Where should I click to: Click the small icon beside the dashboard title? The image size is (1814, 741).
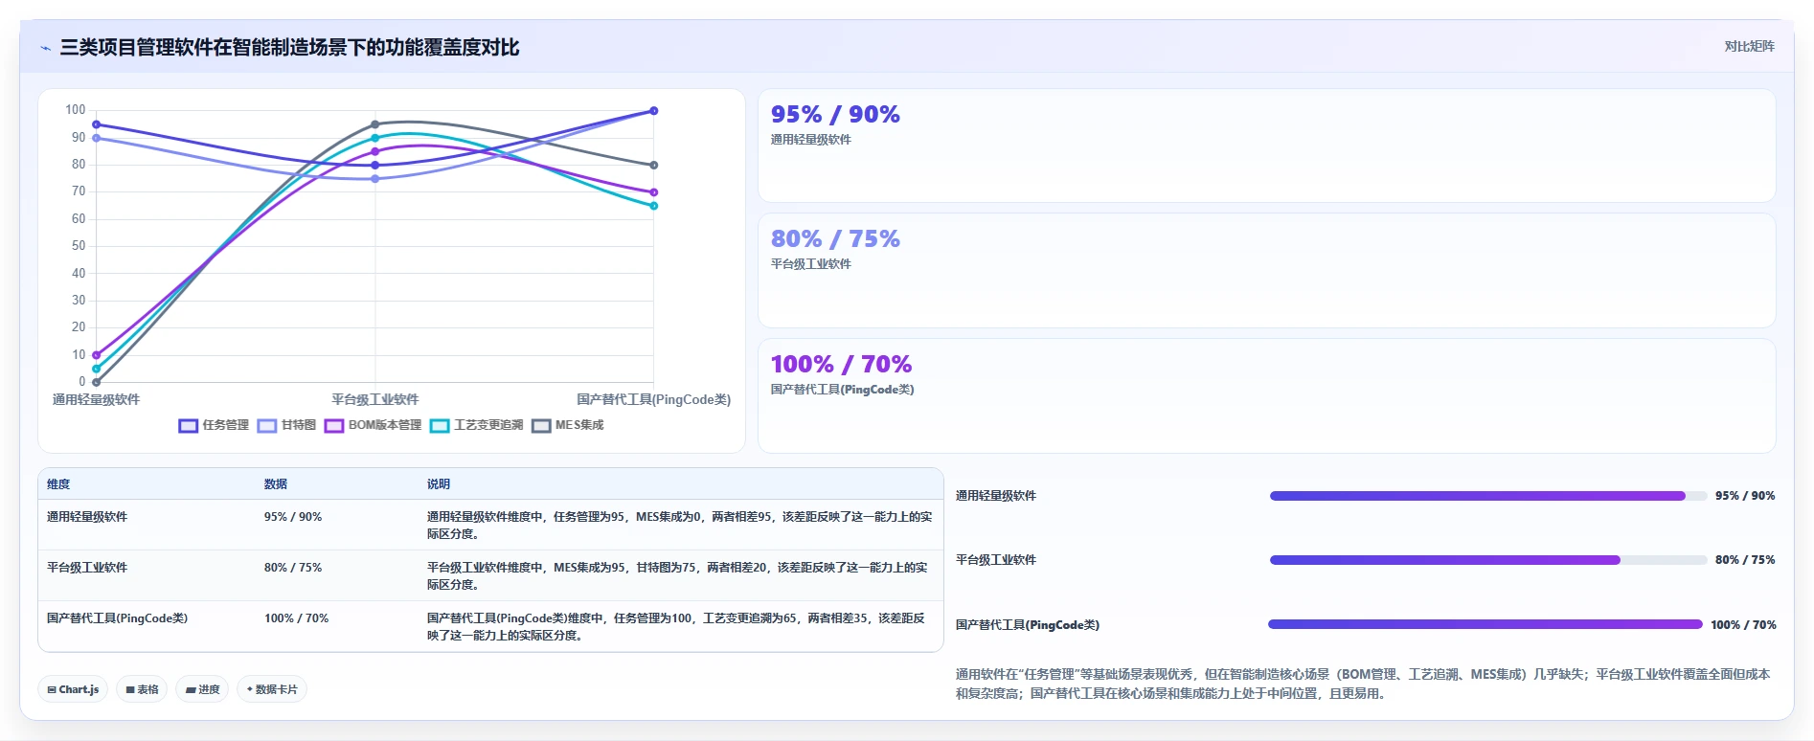[45, 48]
